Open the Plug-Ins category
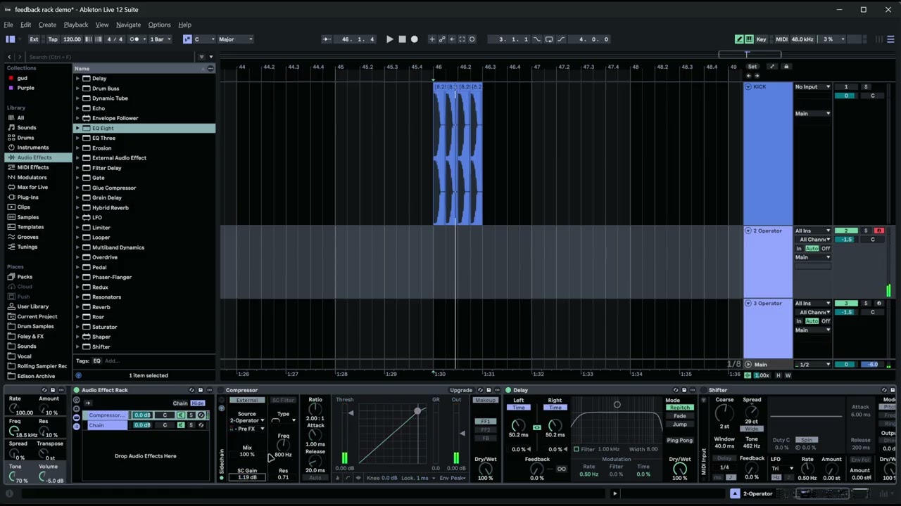901x506 pixels. click(x=28, y=197)
